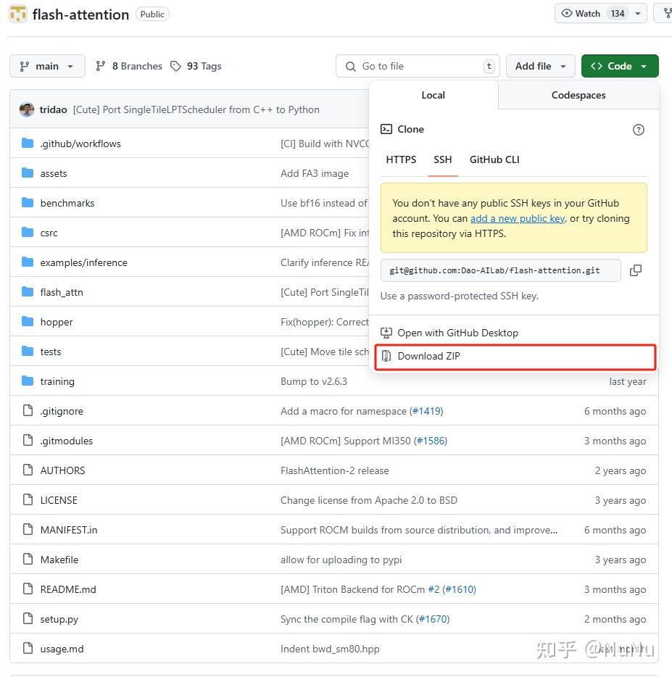Open pull request #1419 link
Image resolution: width=672 pixels, height=677 pixels.
tap(426, 411)
